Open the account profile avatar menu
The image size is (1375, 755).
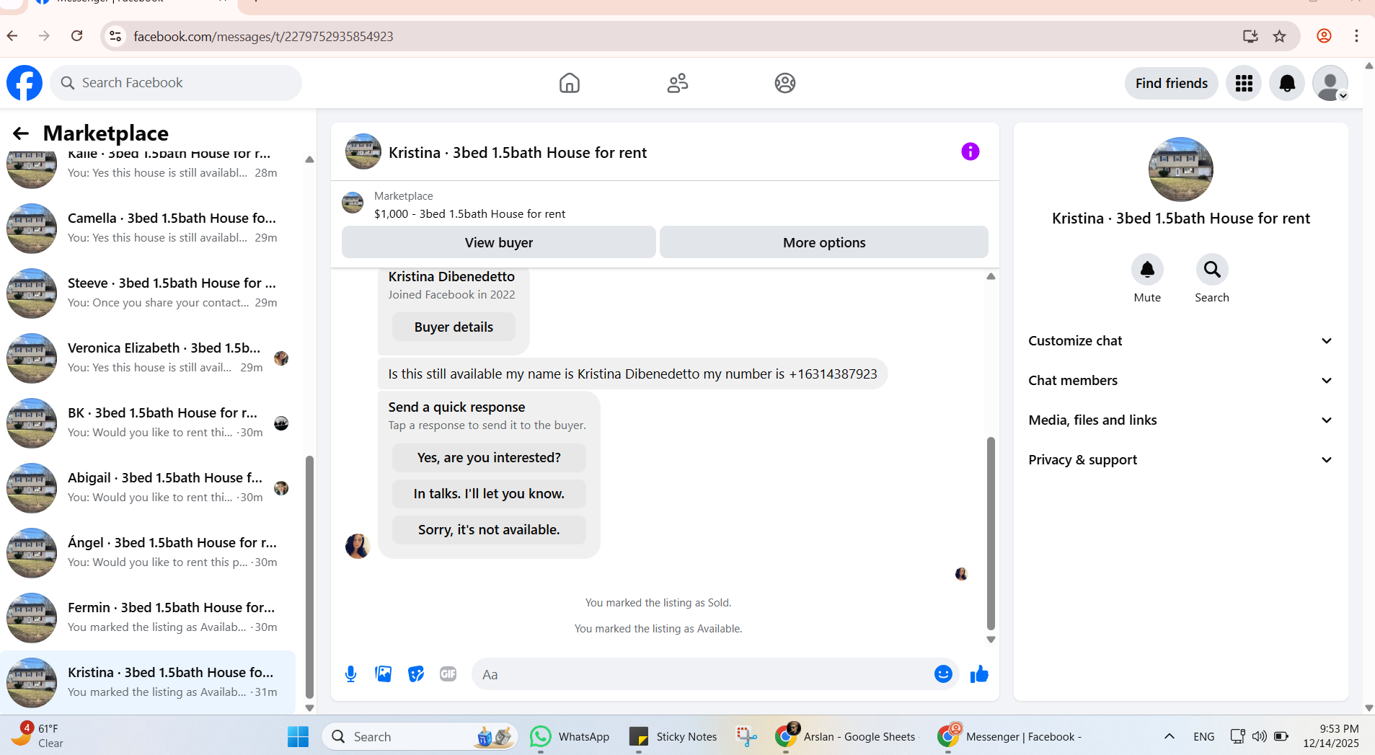click(1330, 83)
